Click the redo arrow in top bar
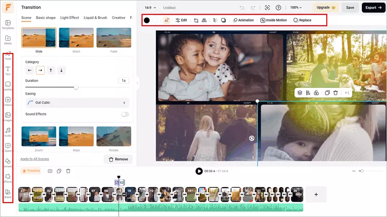 [x=253, y=8]
